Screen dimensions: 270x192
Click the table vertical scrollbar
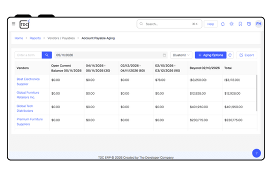pos(256,93)
